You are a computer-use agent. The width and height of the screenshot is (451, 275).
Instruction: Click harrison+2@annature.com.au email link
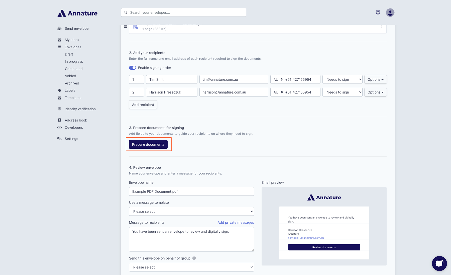pyautogui.click(x=306, y=238)
